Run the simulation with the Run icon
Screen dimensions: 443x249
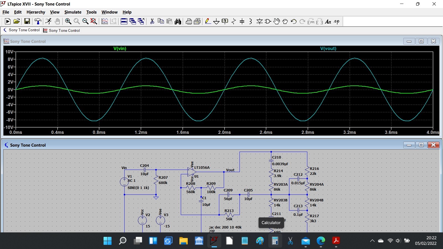pyautogui.click(x=8, y=21)
